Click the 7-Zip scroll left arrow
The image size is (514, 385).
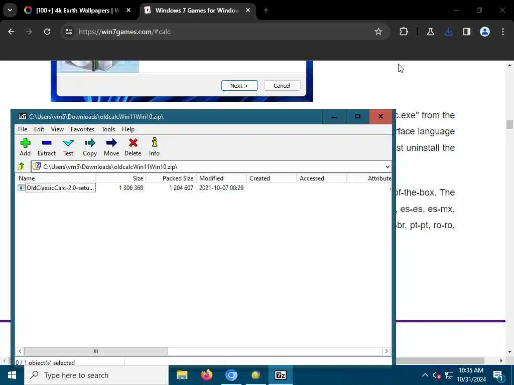pos(20,351)
